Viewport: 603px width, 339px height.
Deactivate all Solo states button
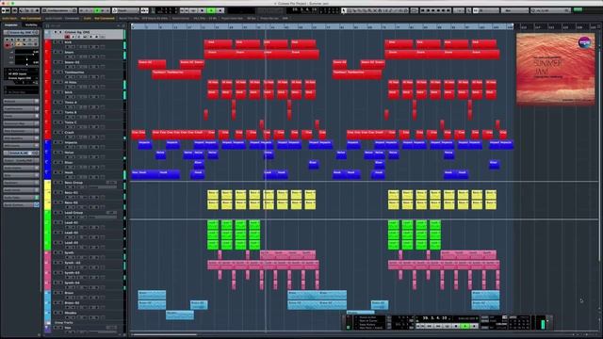click(x=86, y=10)
